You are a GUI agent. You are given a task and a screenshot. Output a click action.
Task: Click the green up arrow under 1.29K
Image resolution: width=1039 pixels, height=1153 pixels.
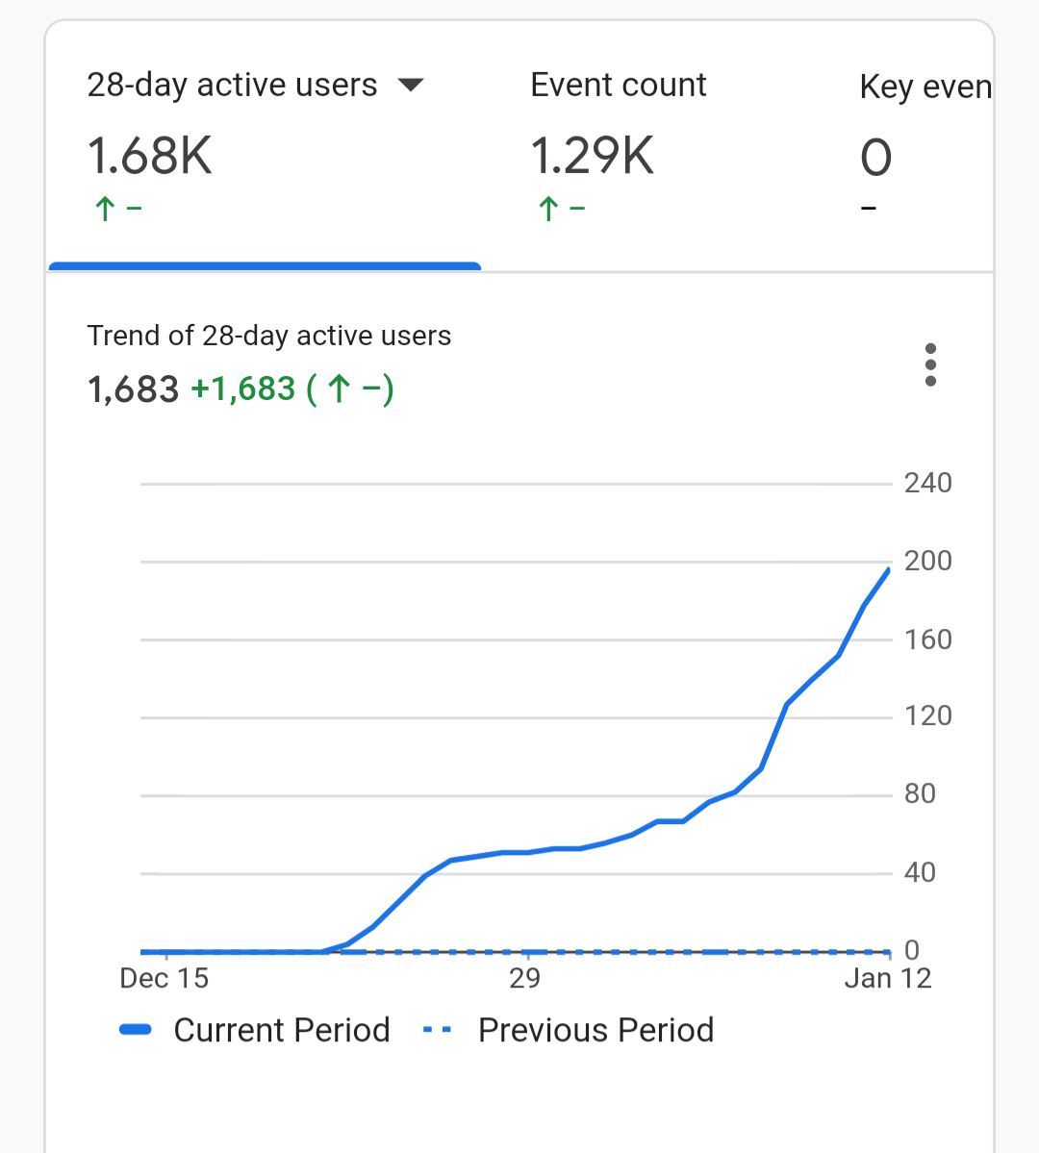click(548, 209)
